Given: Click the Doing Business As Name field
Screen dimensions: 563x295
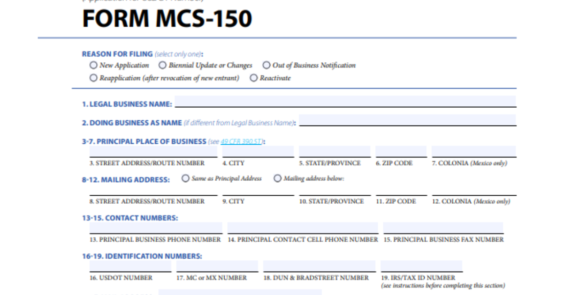Looking at the screenshot, I should 407,120.
